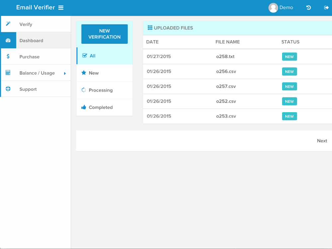
Task: Expand the Balance / Usage submenu arrow
Action: 65,73
